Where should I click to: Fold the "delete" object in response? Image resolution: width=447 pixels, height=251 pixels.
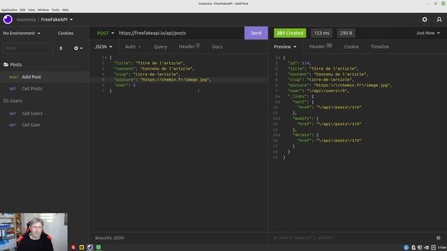[x=279, y=135]
